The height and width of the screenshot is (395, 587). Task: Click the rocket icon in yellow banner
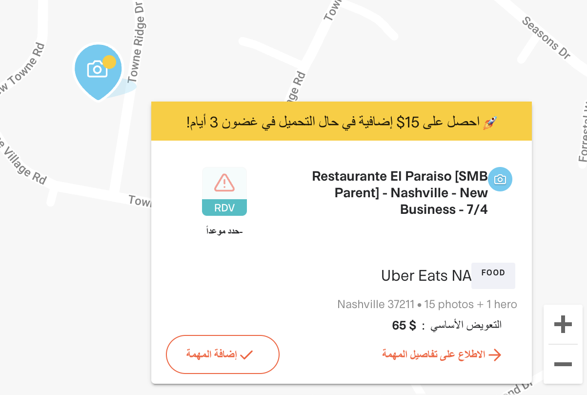[489, 122]
